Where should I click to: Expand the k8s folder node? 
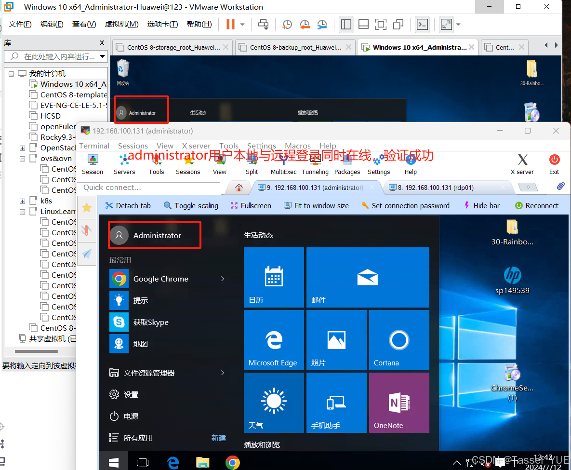(x=22, y=201)
